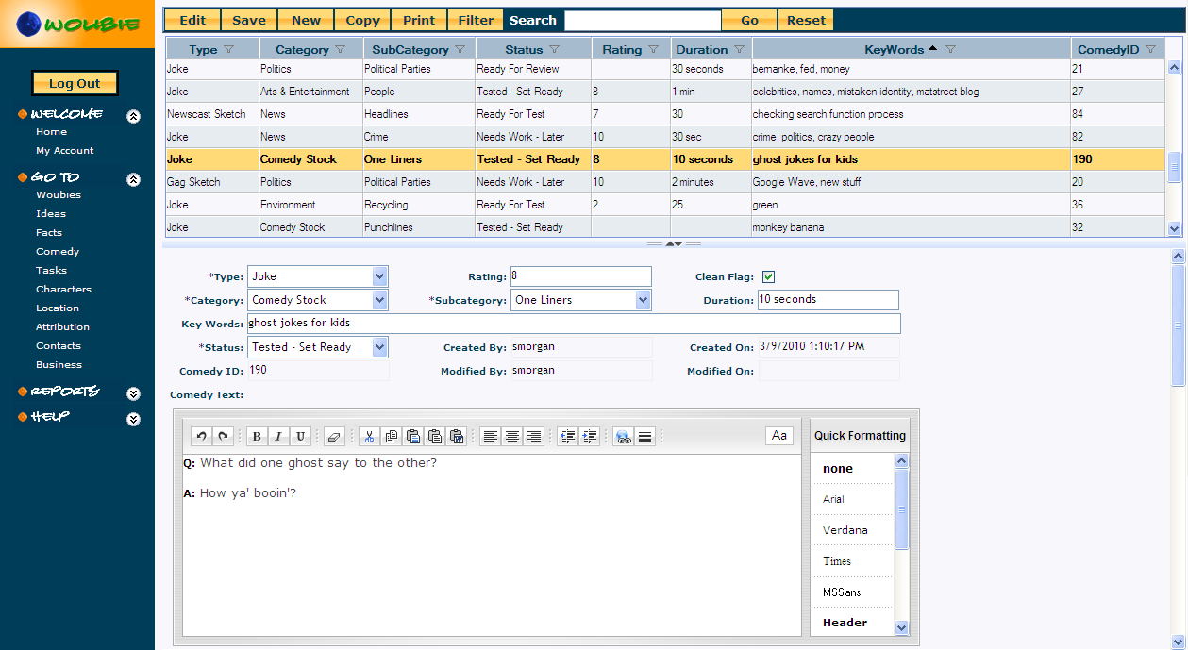
Task: Center align text in the editor
Action: click(x=512, y=436)
